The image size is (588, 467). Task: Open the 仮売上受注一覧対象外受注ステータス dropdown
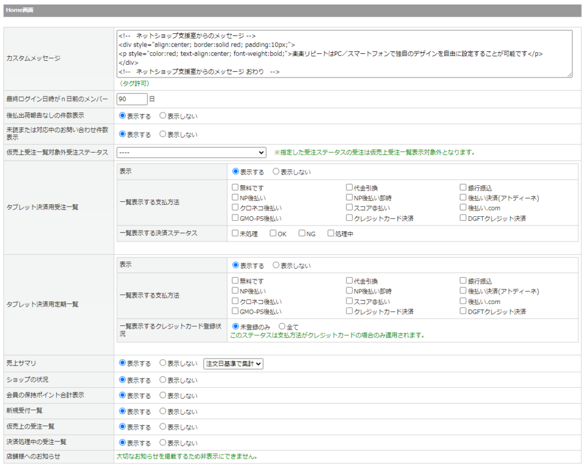[191, 152]
